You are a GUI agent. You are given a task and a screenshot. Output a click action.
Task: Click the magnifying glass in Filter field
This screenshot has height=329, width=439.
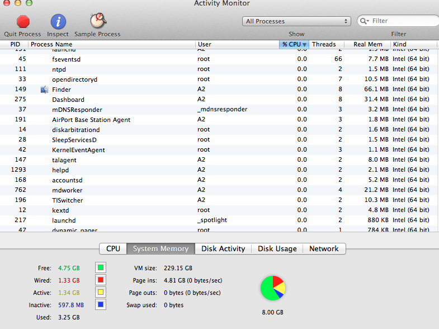tap(364, 21)
